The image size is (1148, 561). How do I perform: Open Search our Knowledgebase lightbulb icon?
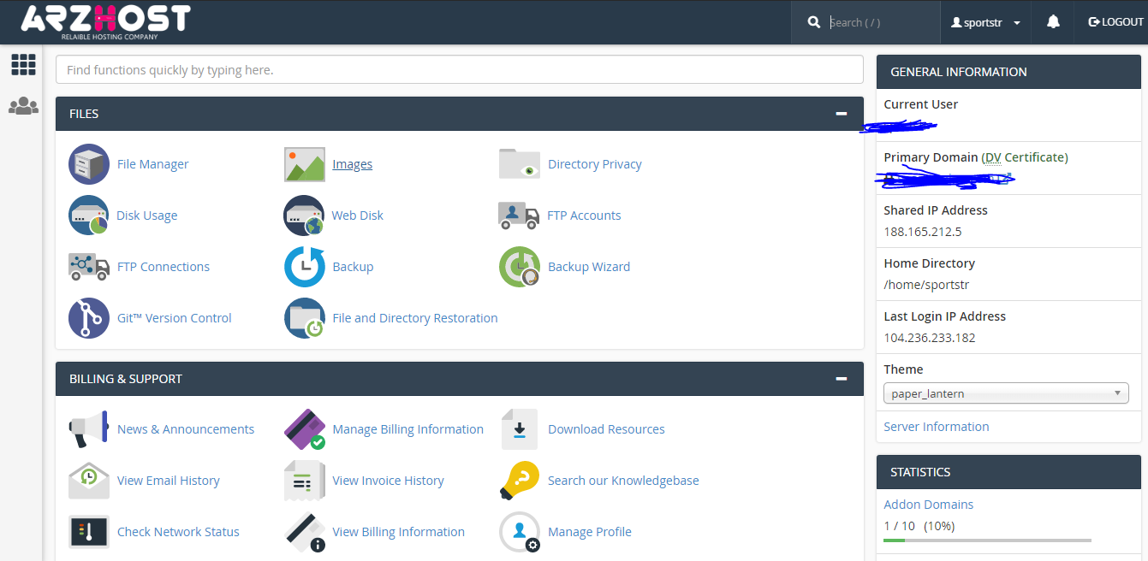519,481
